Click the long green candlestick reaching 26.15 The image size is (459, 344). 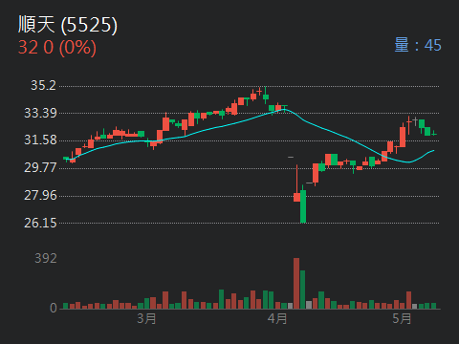tap(303, 204)
